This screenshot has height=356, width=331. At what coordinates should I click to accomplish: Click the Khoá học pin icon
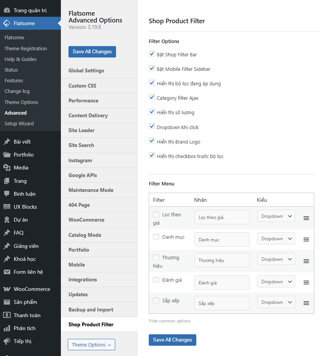coord(7,259)
